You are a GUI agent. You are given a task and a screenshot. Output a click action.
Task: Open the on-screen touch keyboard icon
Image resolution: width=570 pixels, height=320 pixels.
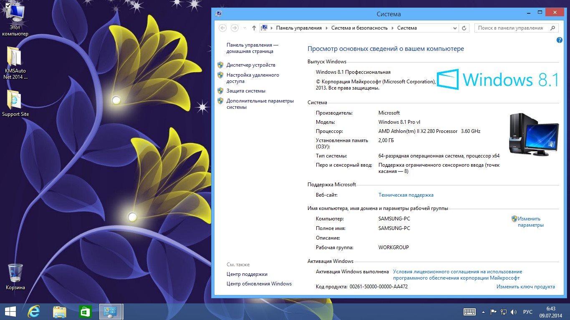[x=469, y=312]
